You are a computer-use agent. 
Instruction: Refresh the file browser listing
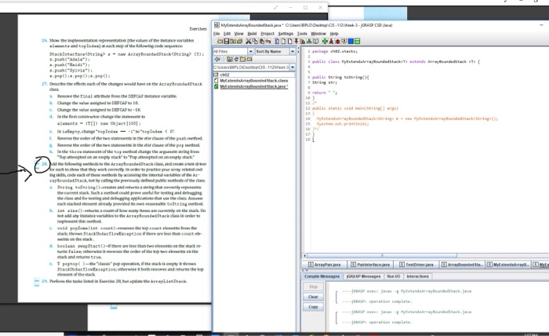[x=236, y=59]
